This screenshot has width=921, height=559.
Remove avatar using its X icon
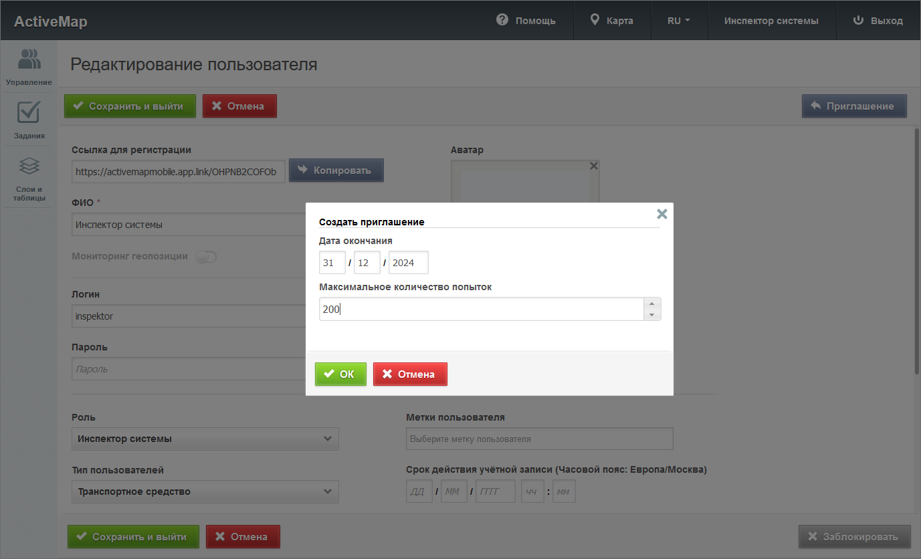[x=593, y=166]
